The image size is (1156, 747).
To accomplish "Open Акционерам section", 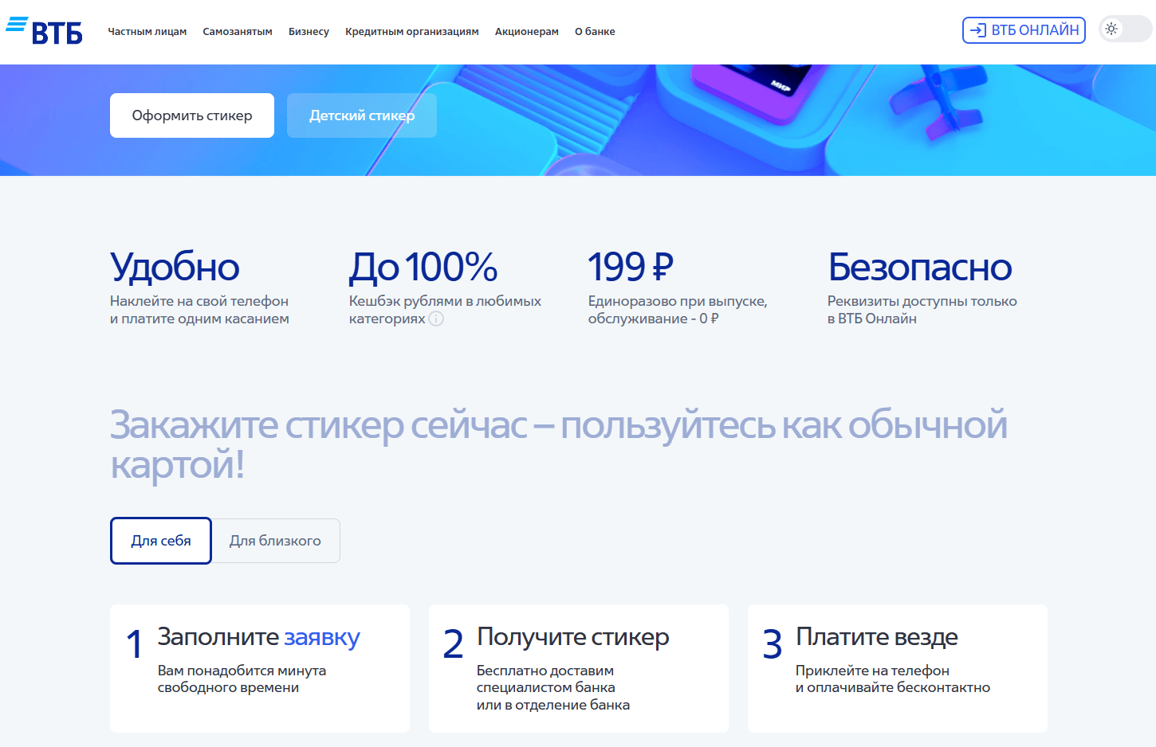I will click(x=527, y=32).
